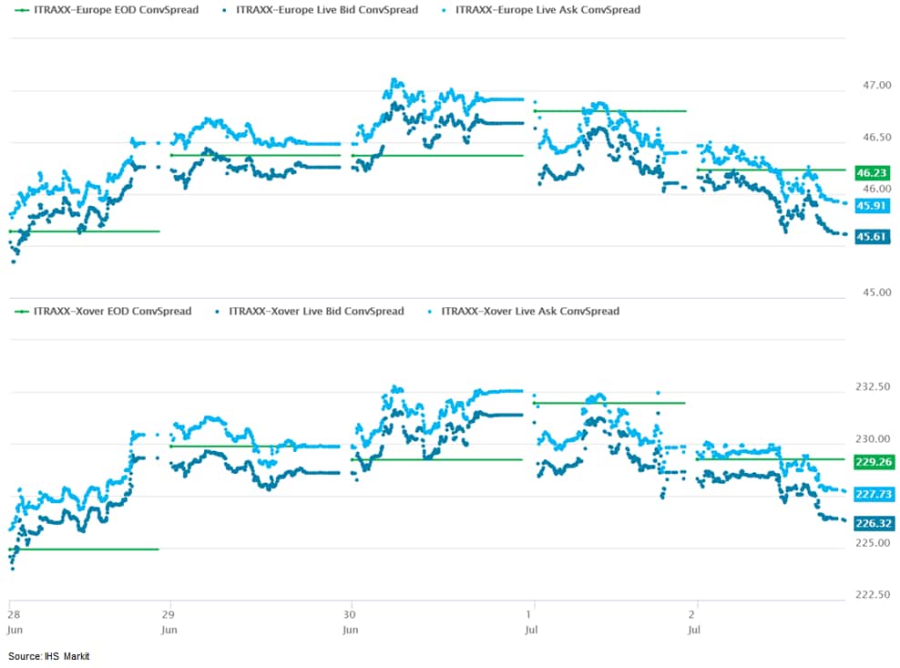900x668 pixels.
Task: Hide ITRAXX-Europe Live Bid ConvSpread series
Action: 320,10
